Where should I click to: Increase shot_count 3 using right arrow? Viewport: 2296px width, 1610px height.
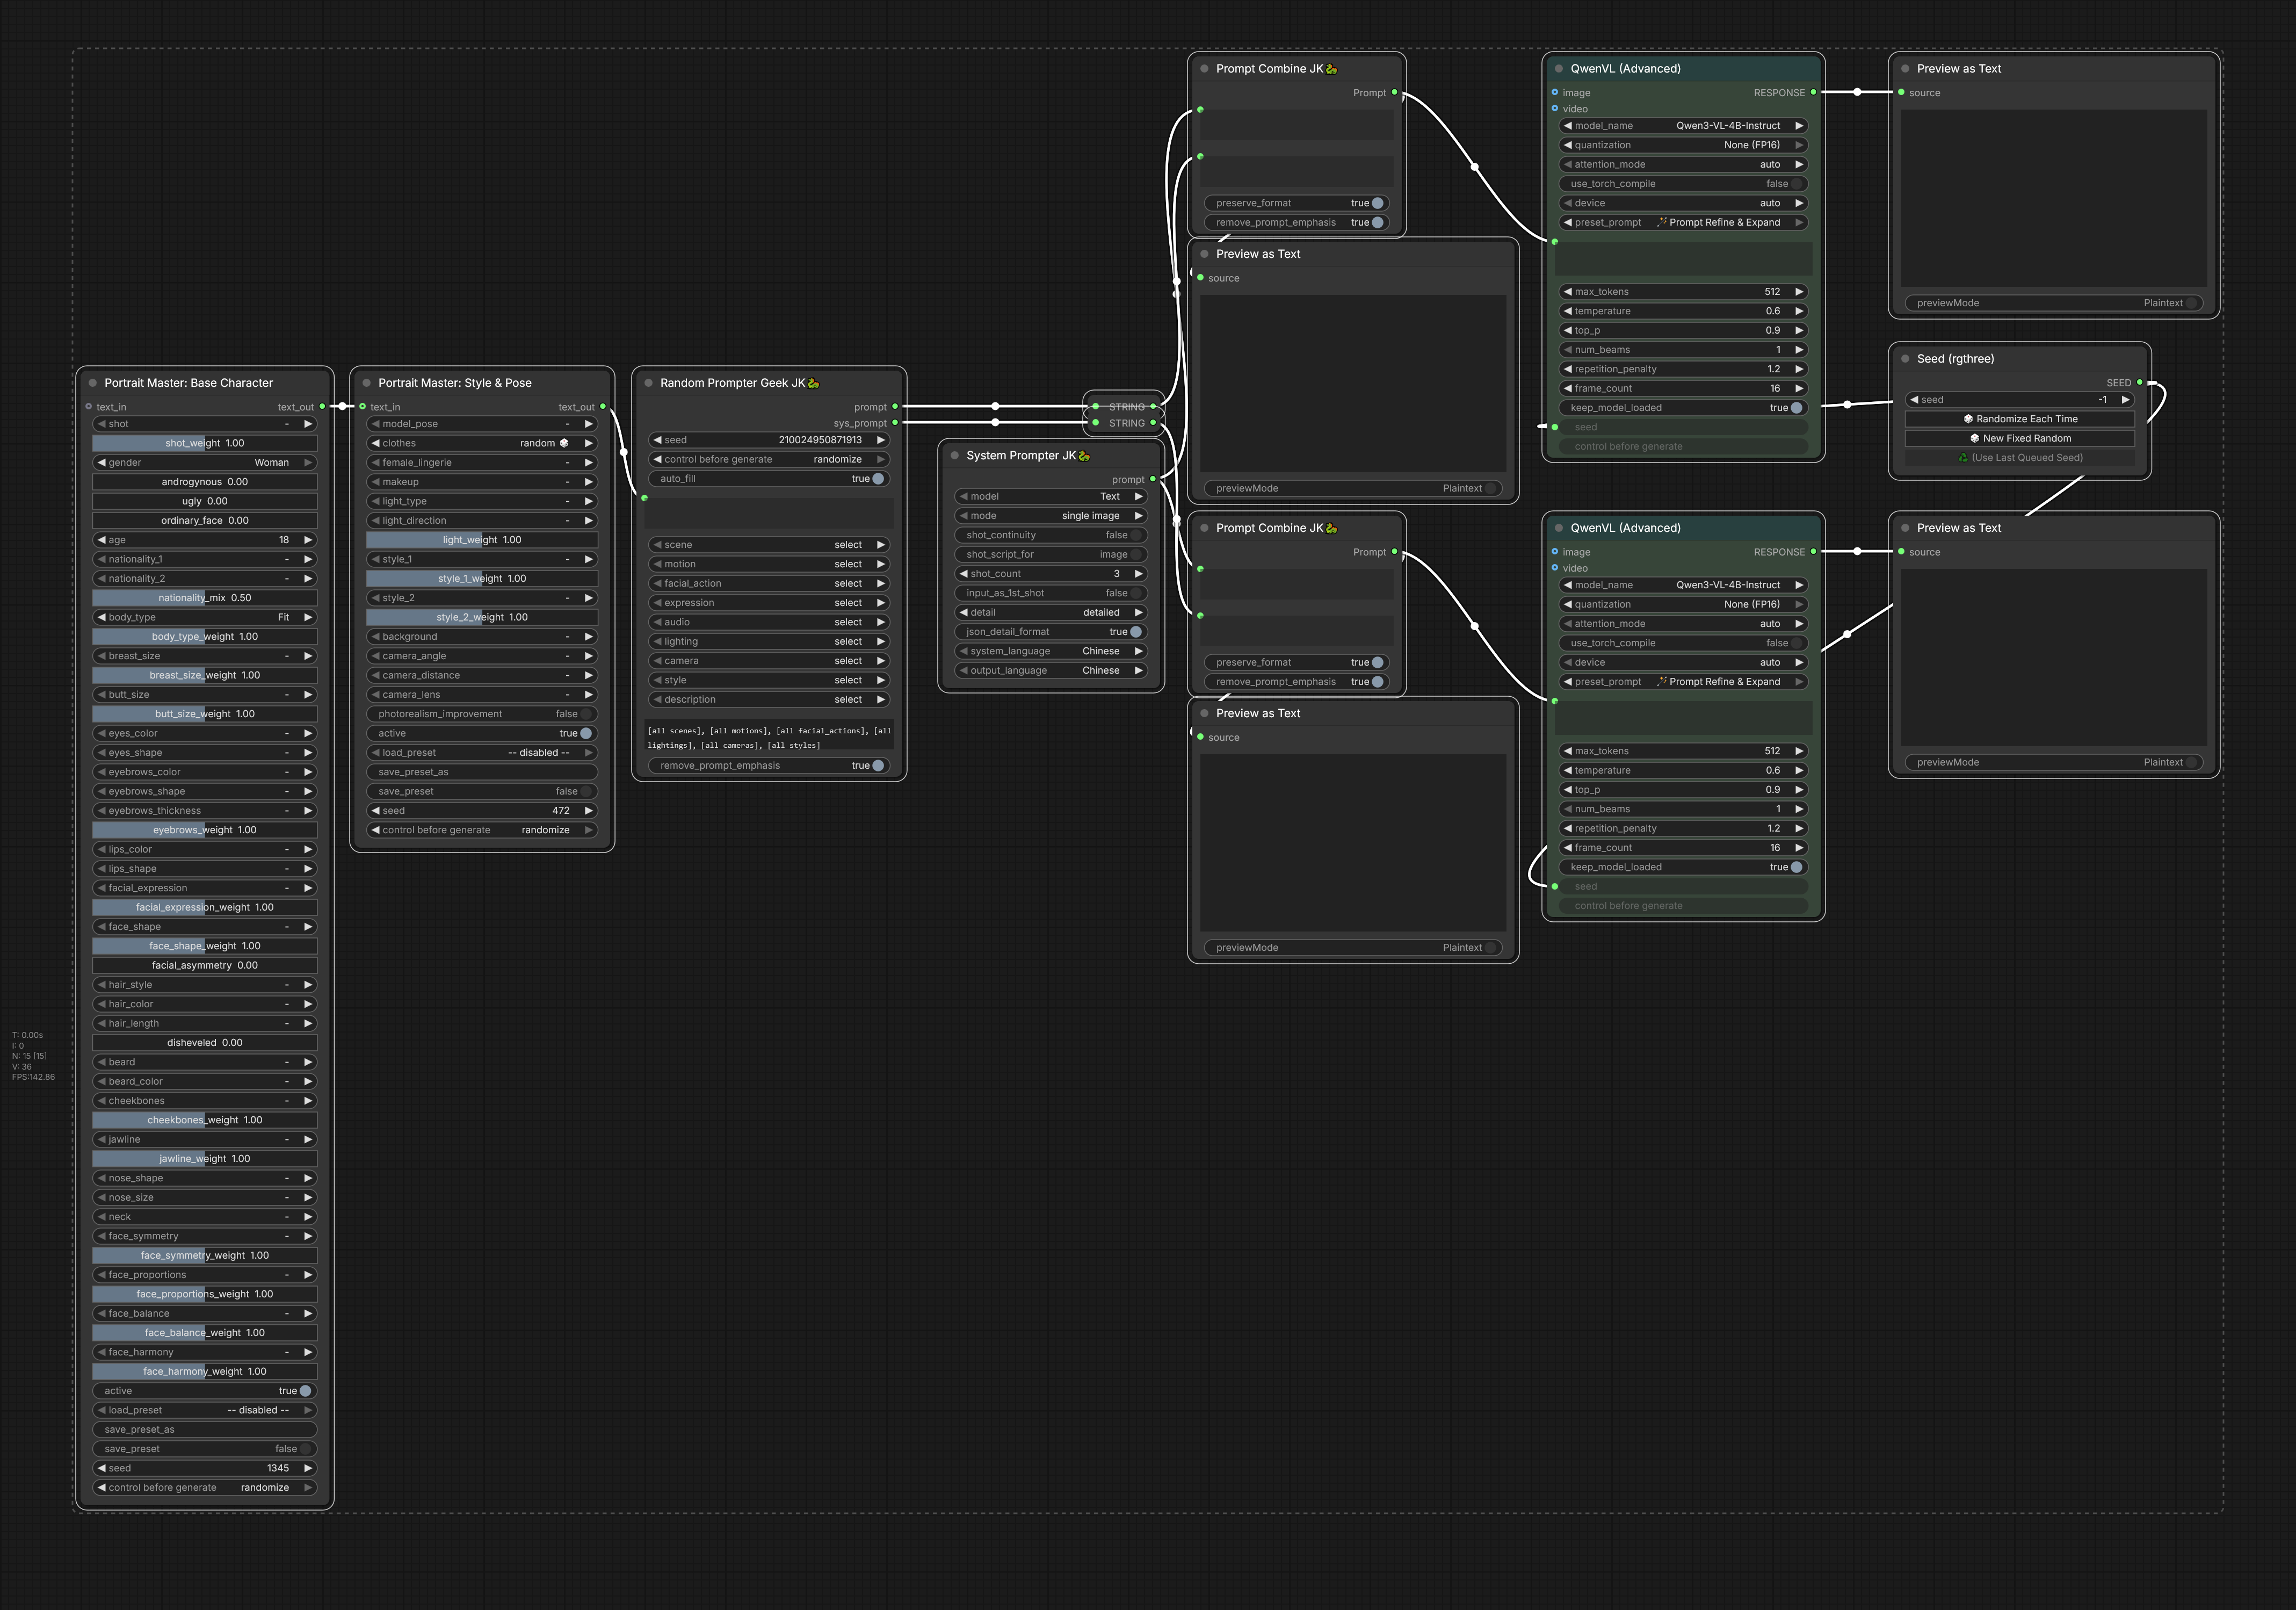pos(1138,574)
